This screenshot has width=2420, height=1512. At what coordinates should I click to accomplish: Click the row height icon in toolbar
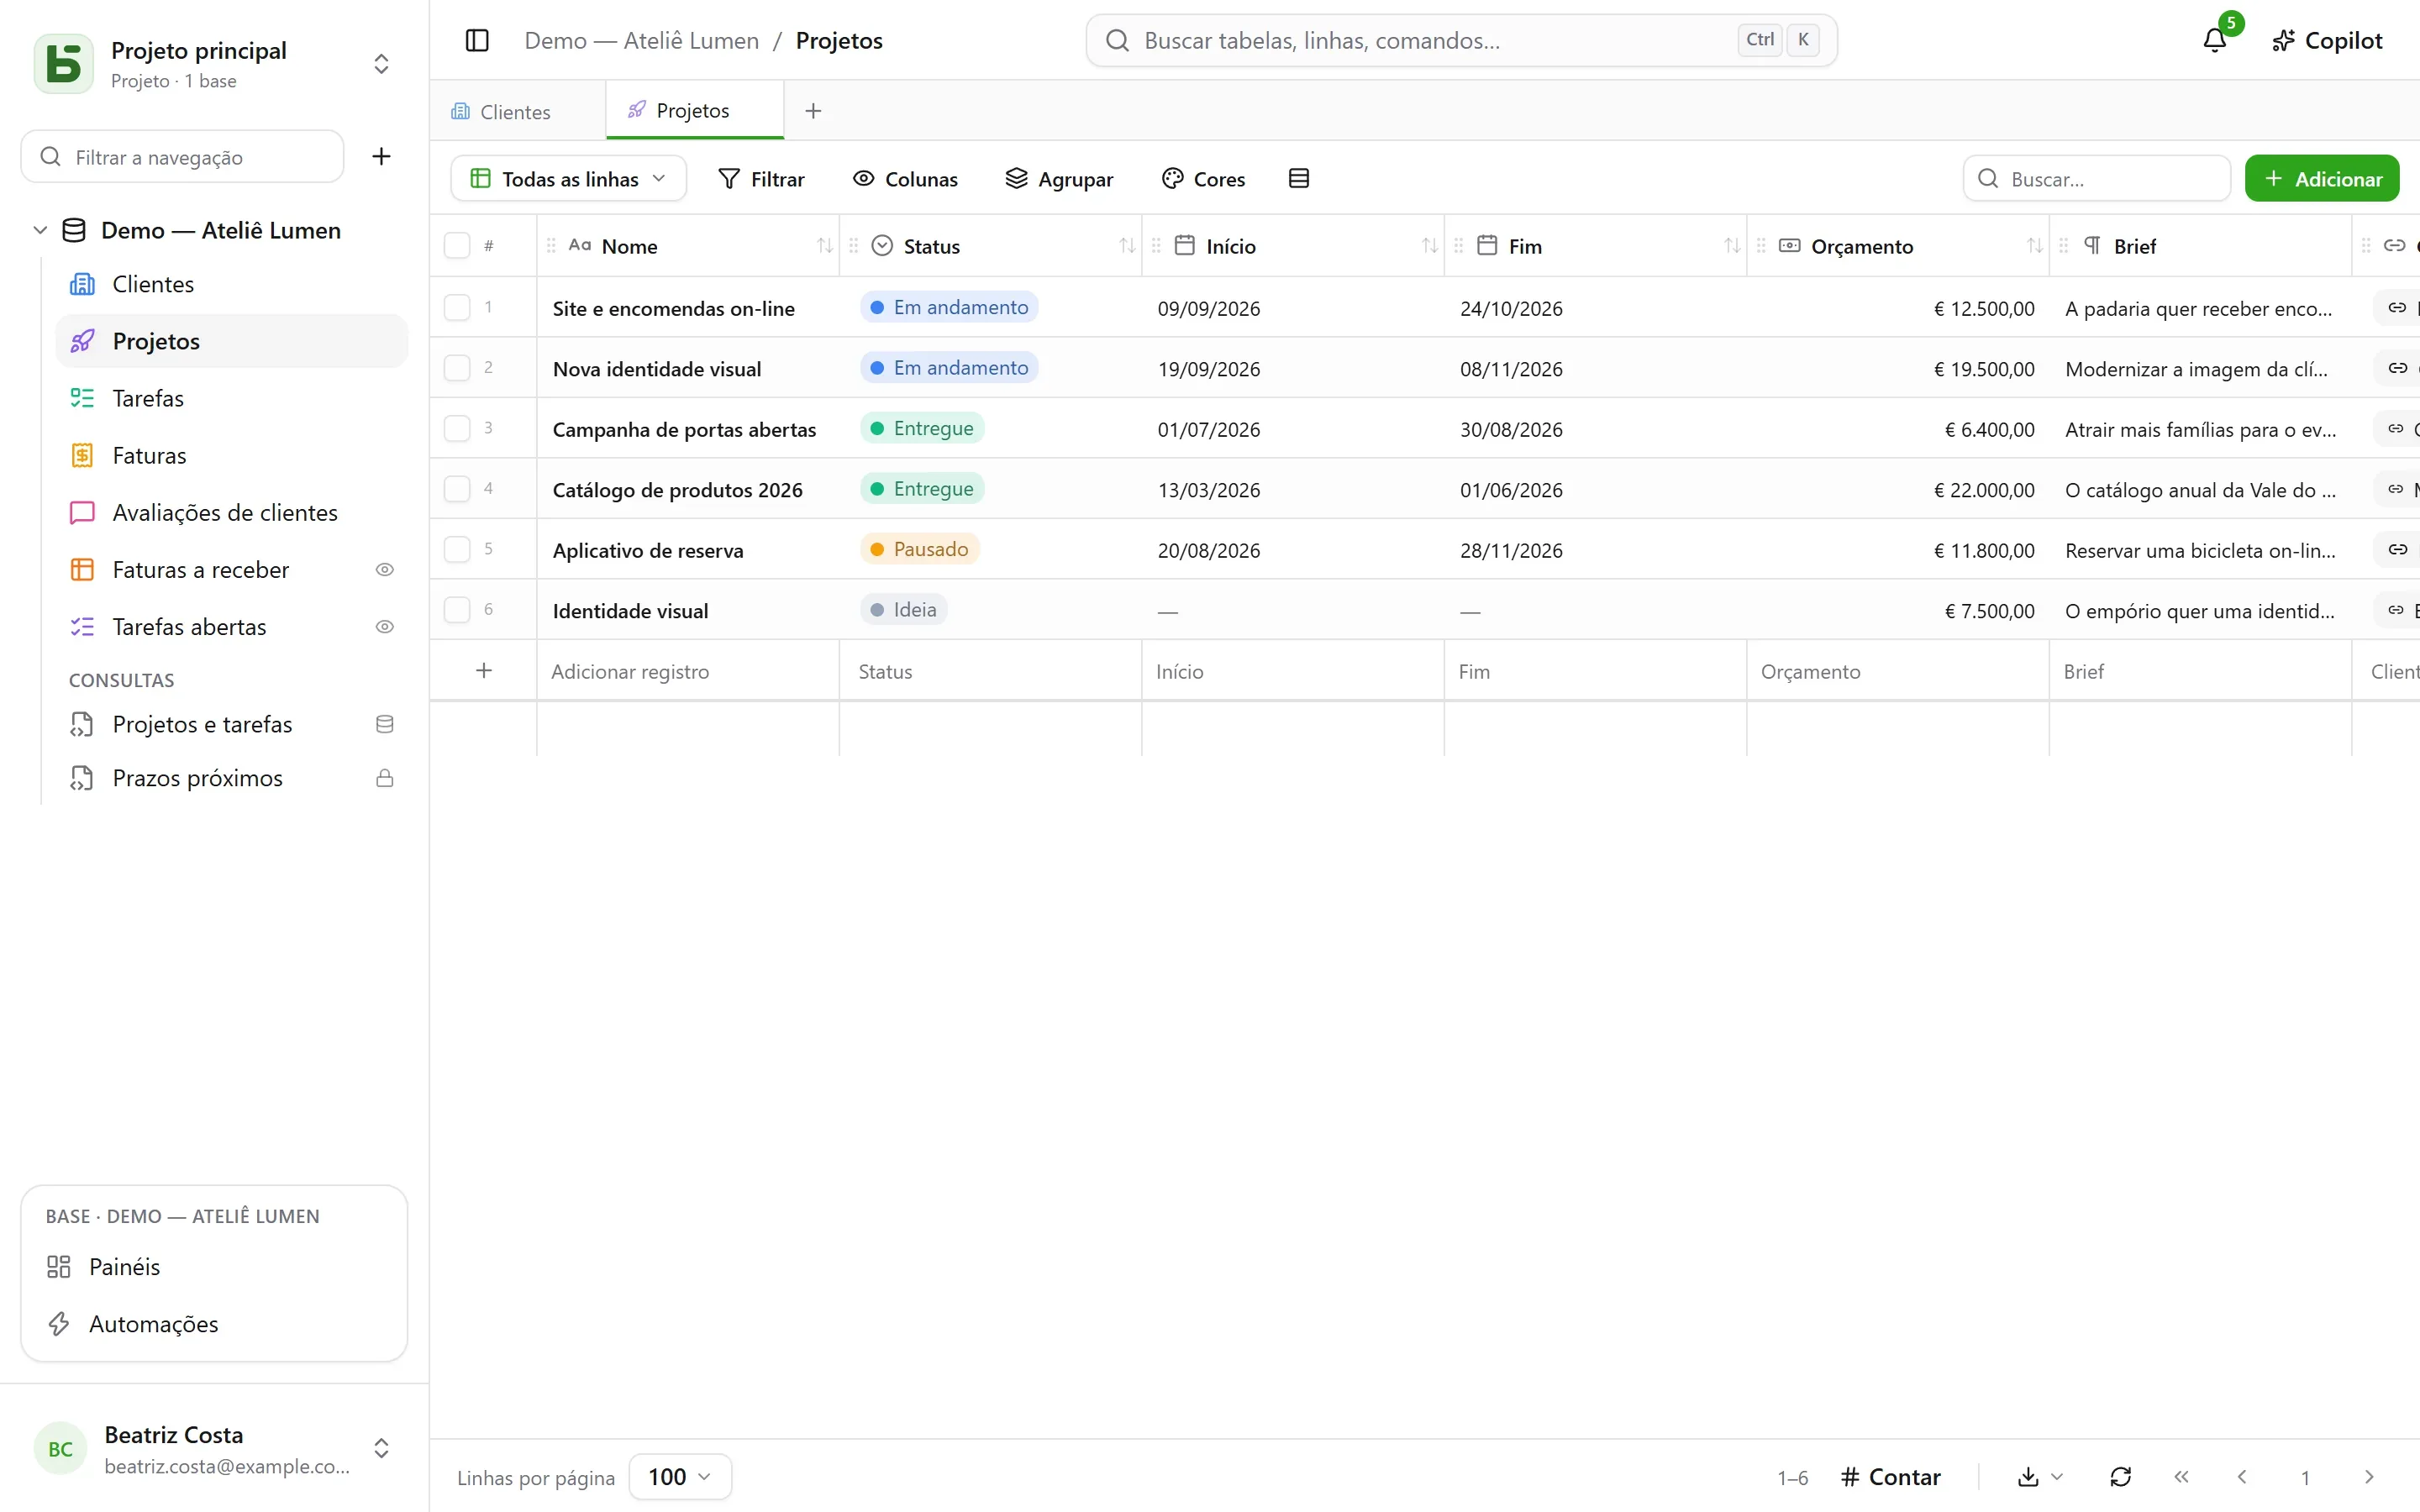click(1299, 179)
